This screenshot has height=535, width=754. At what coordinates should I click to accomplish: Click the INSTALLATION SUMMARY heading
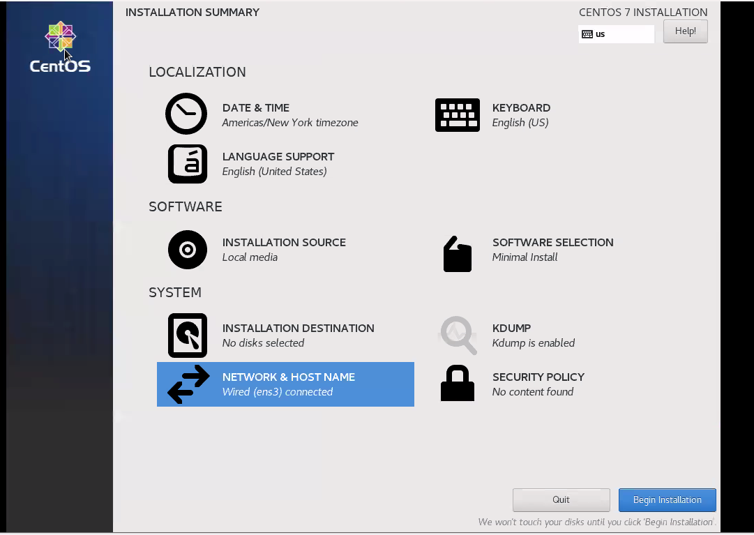[x=193, y=13]
